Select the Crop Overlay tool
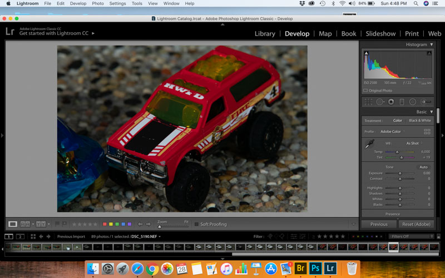This screenshot has height=278, width=445. tap(368, 102)
